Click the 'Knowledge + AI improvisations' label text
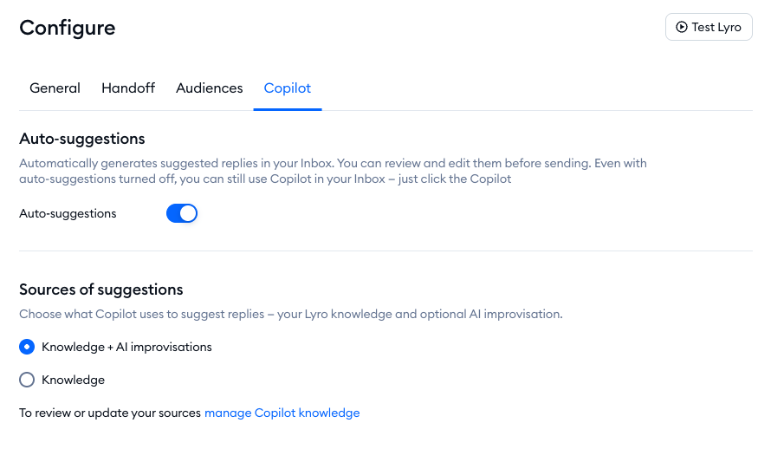The height and width of the screenshot is (449, 771). point(126,347)
